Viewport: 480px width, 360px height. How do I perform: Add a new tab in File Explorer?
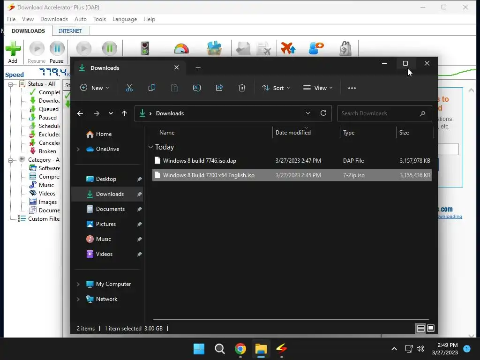pyautogui.click(x=198, y=67)
